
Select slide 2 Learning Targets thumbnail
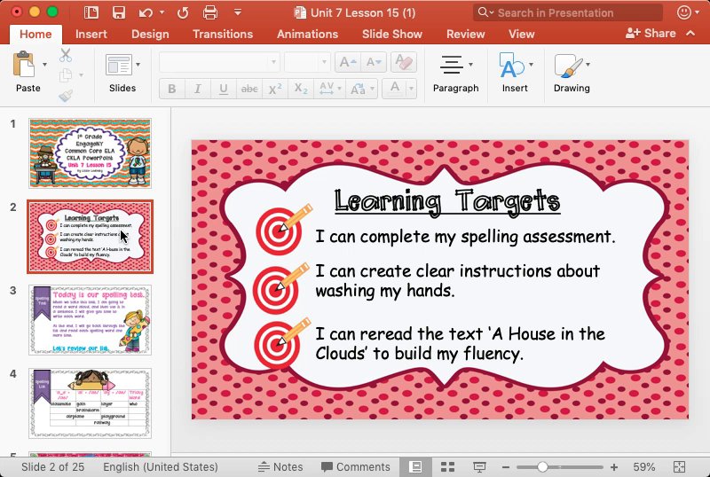[91, 237]
